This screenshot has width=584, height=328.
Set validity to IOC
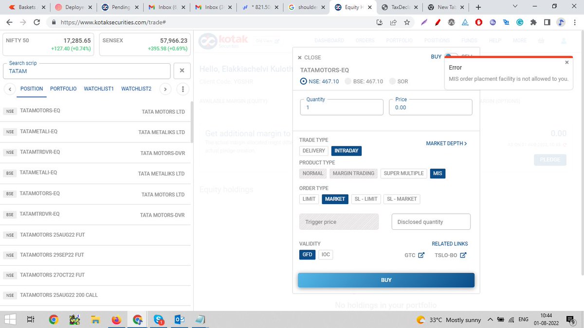click(x=325, y=255)
